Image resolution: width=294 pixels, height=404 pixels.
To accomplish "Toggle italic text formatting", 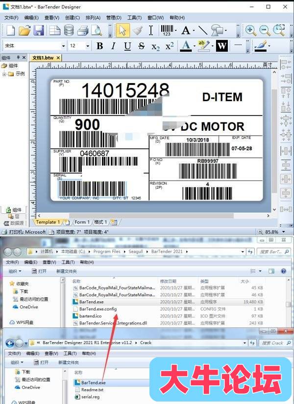I will coord(113,46).
